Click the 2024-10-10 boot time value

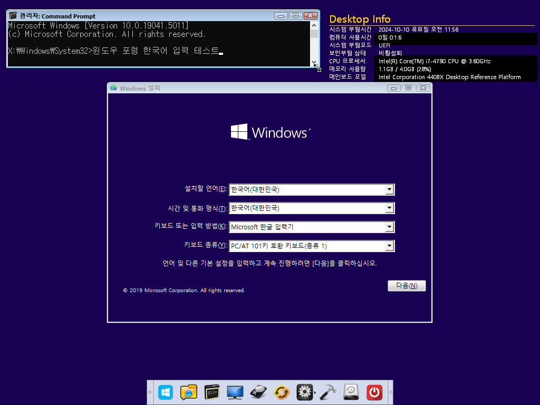coord(418,30)
